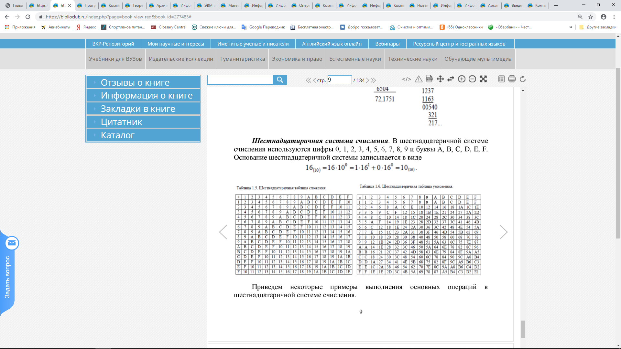Click the PDF download icon

(429, 79)
